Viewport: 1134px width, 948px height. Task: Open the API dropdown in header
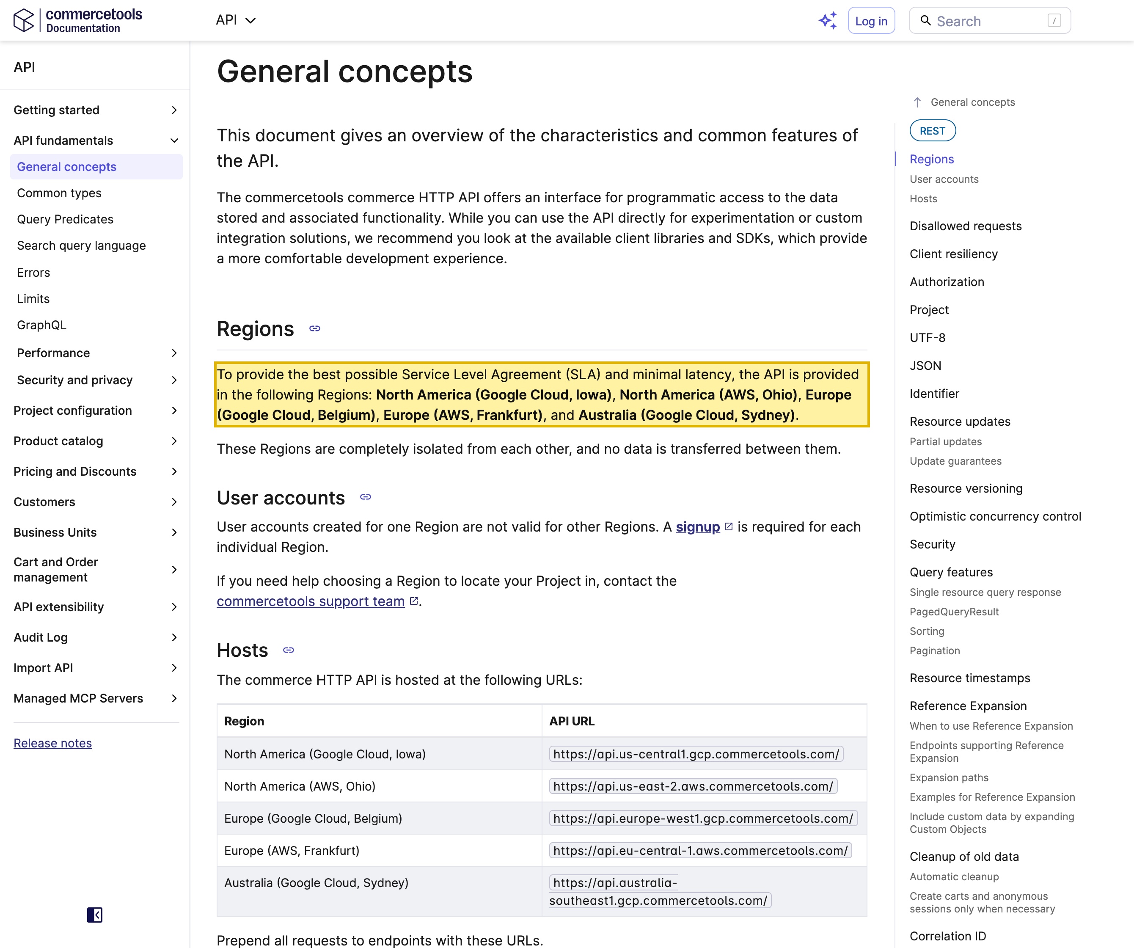coord(235,21)
